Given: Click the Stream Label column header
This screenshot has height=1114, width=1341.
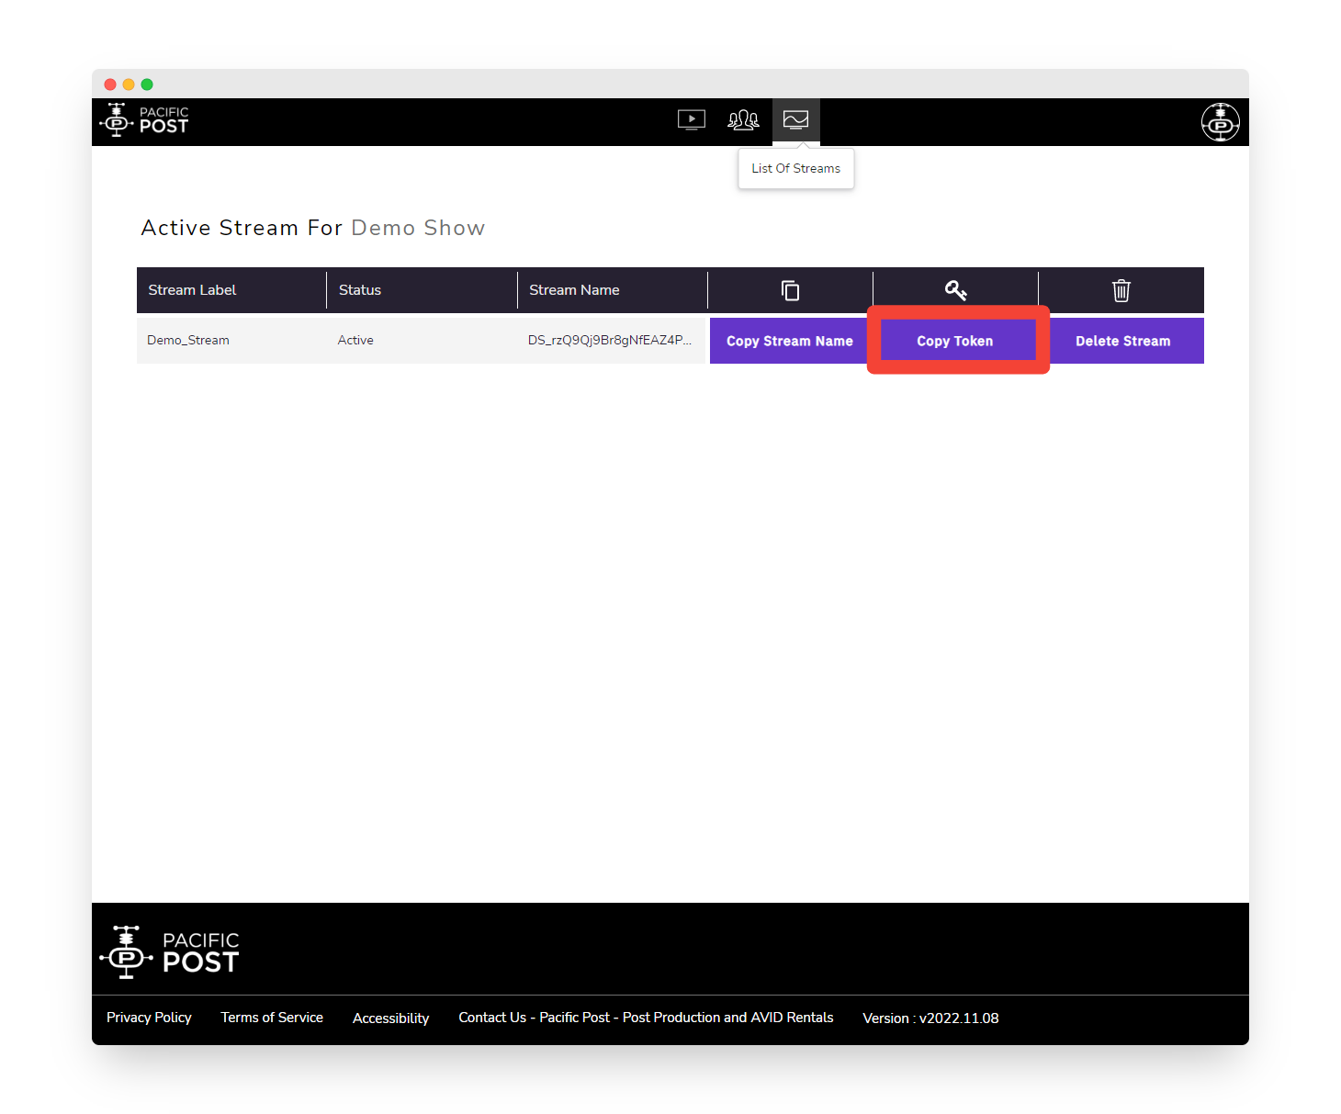Looking at the screenshot, I should 192,290.
